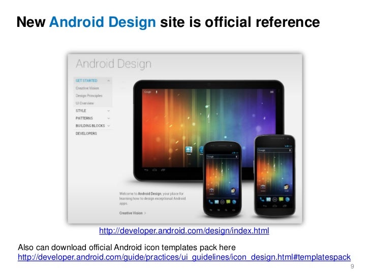
Task: Expand the BUILDING BLOCKS section chevron
Action: [x=109, y=126]
